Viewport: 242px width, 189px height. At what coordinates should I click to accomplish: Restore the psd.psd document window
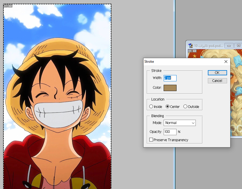click(238, 46)
